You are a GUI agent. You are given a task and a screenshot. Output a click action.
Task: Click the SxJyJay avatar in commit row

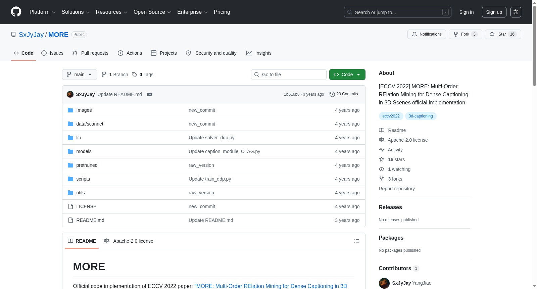(70, 94)
